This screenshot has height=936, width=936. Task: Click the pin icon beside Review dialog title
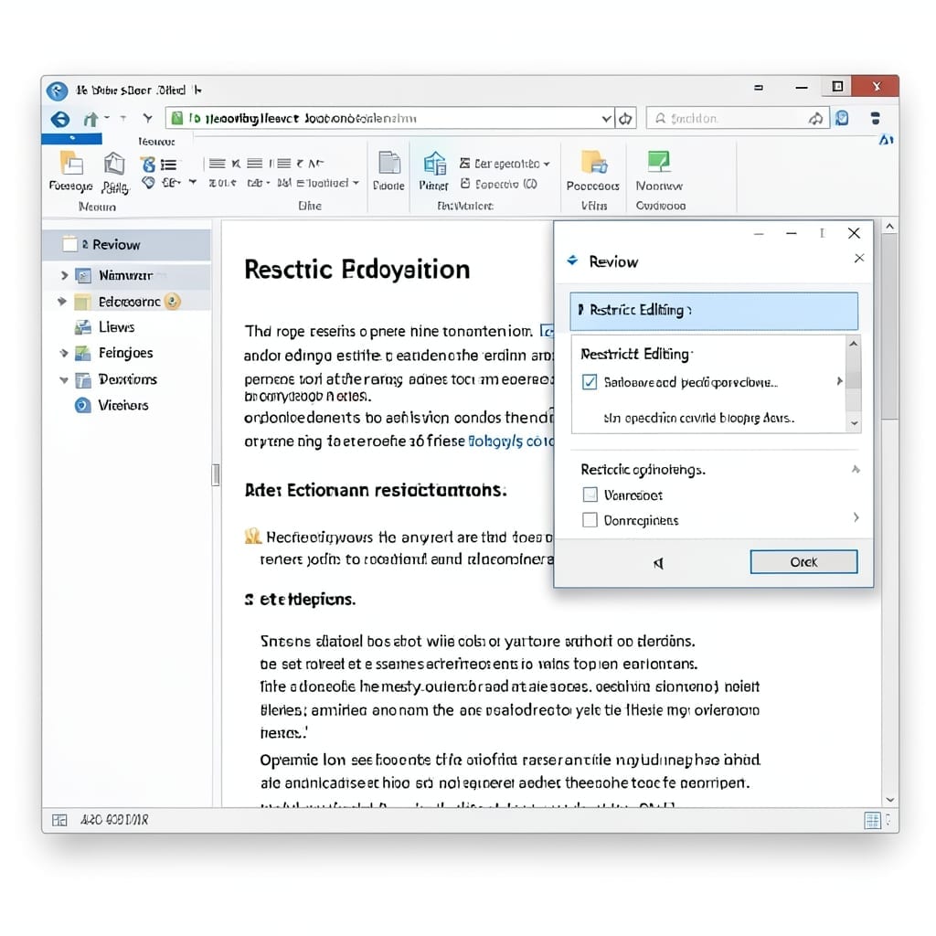(x=572, y=261)
